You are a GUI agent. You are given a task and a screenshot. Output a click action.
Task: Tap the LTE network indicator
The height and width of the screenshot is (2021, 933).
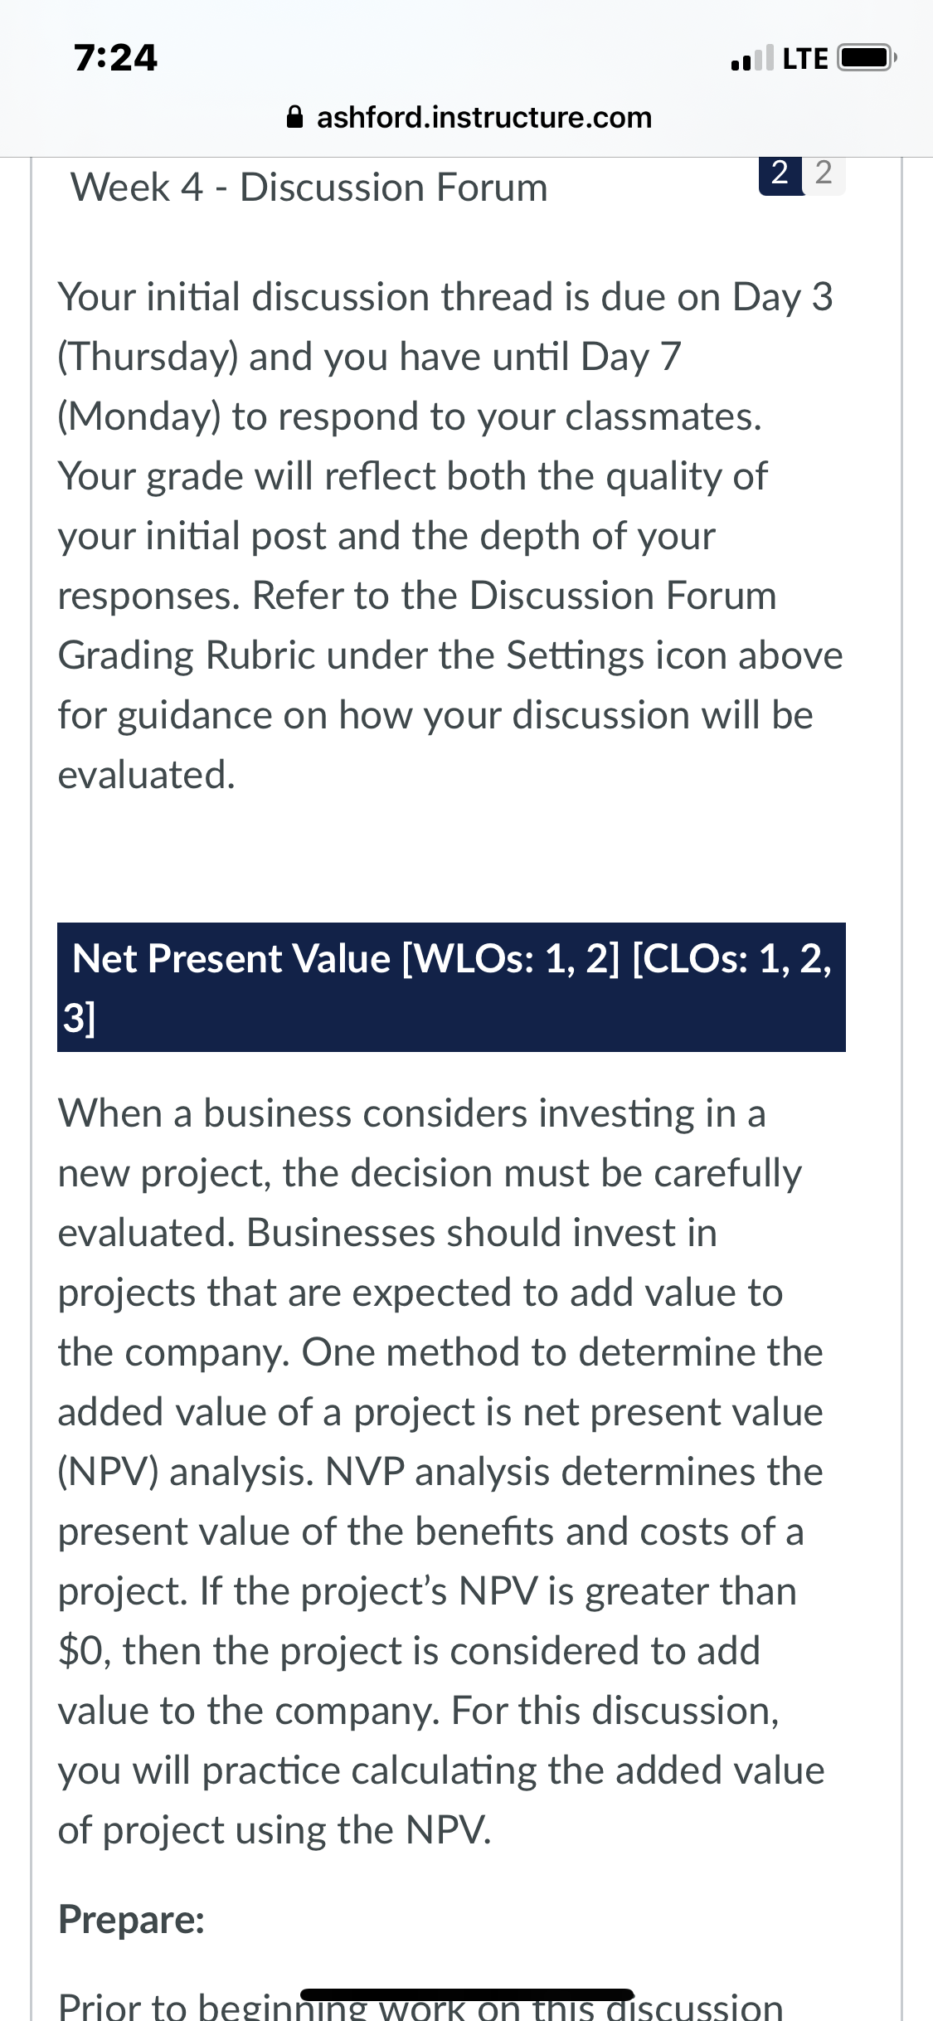(805, 58)
